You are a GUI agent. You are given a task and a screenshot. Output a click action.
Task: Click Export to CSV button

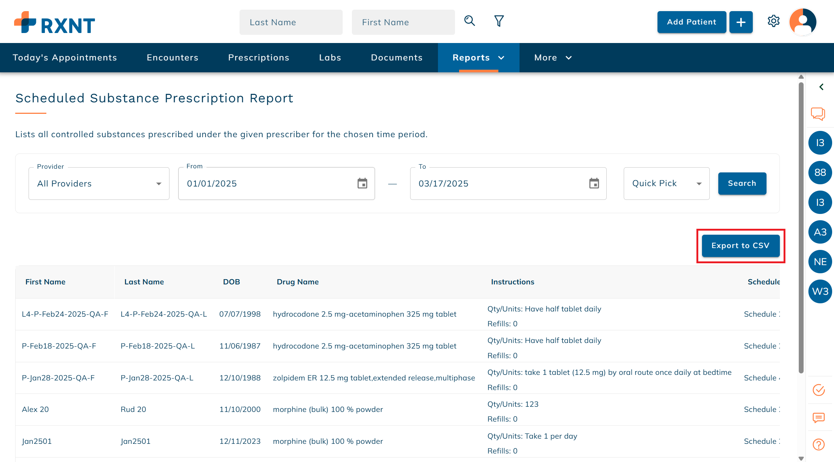coord(741,246)
